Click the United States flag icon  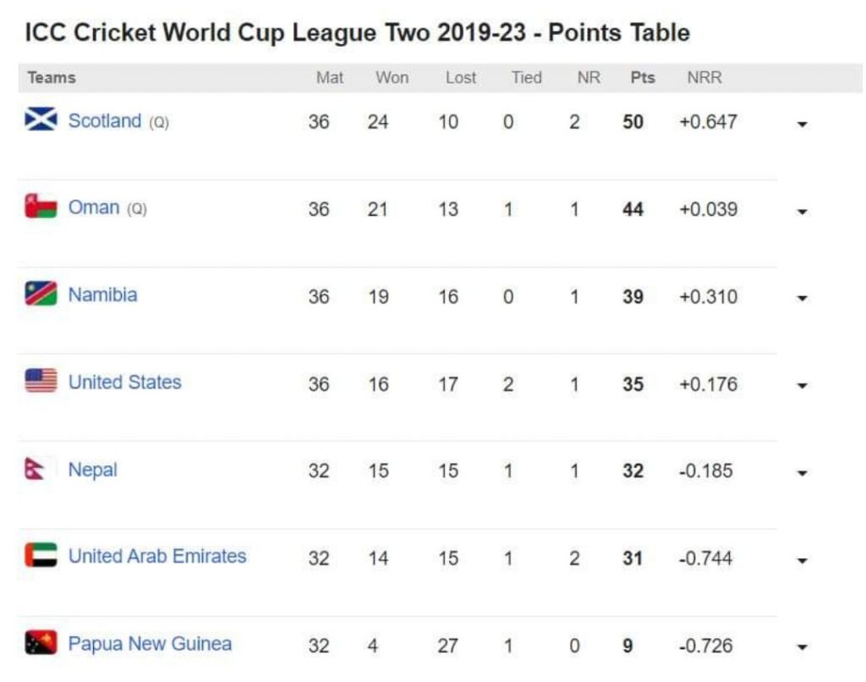coord(41,382)
